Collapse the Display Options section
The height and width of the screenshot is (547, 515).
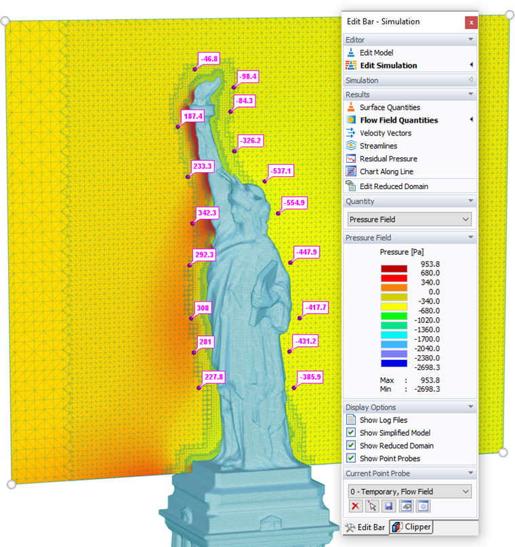[470, 407]
